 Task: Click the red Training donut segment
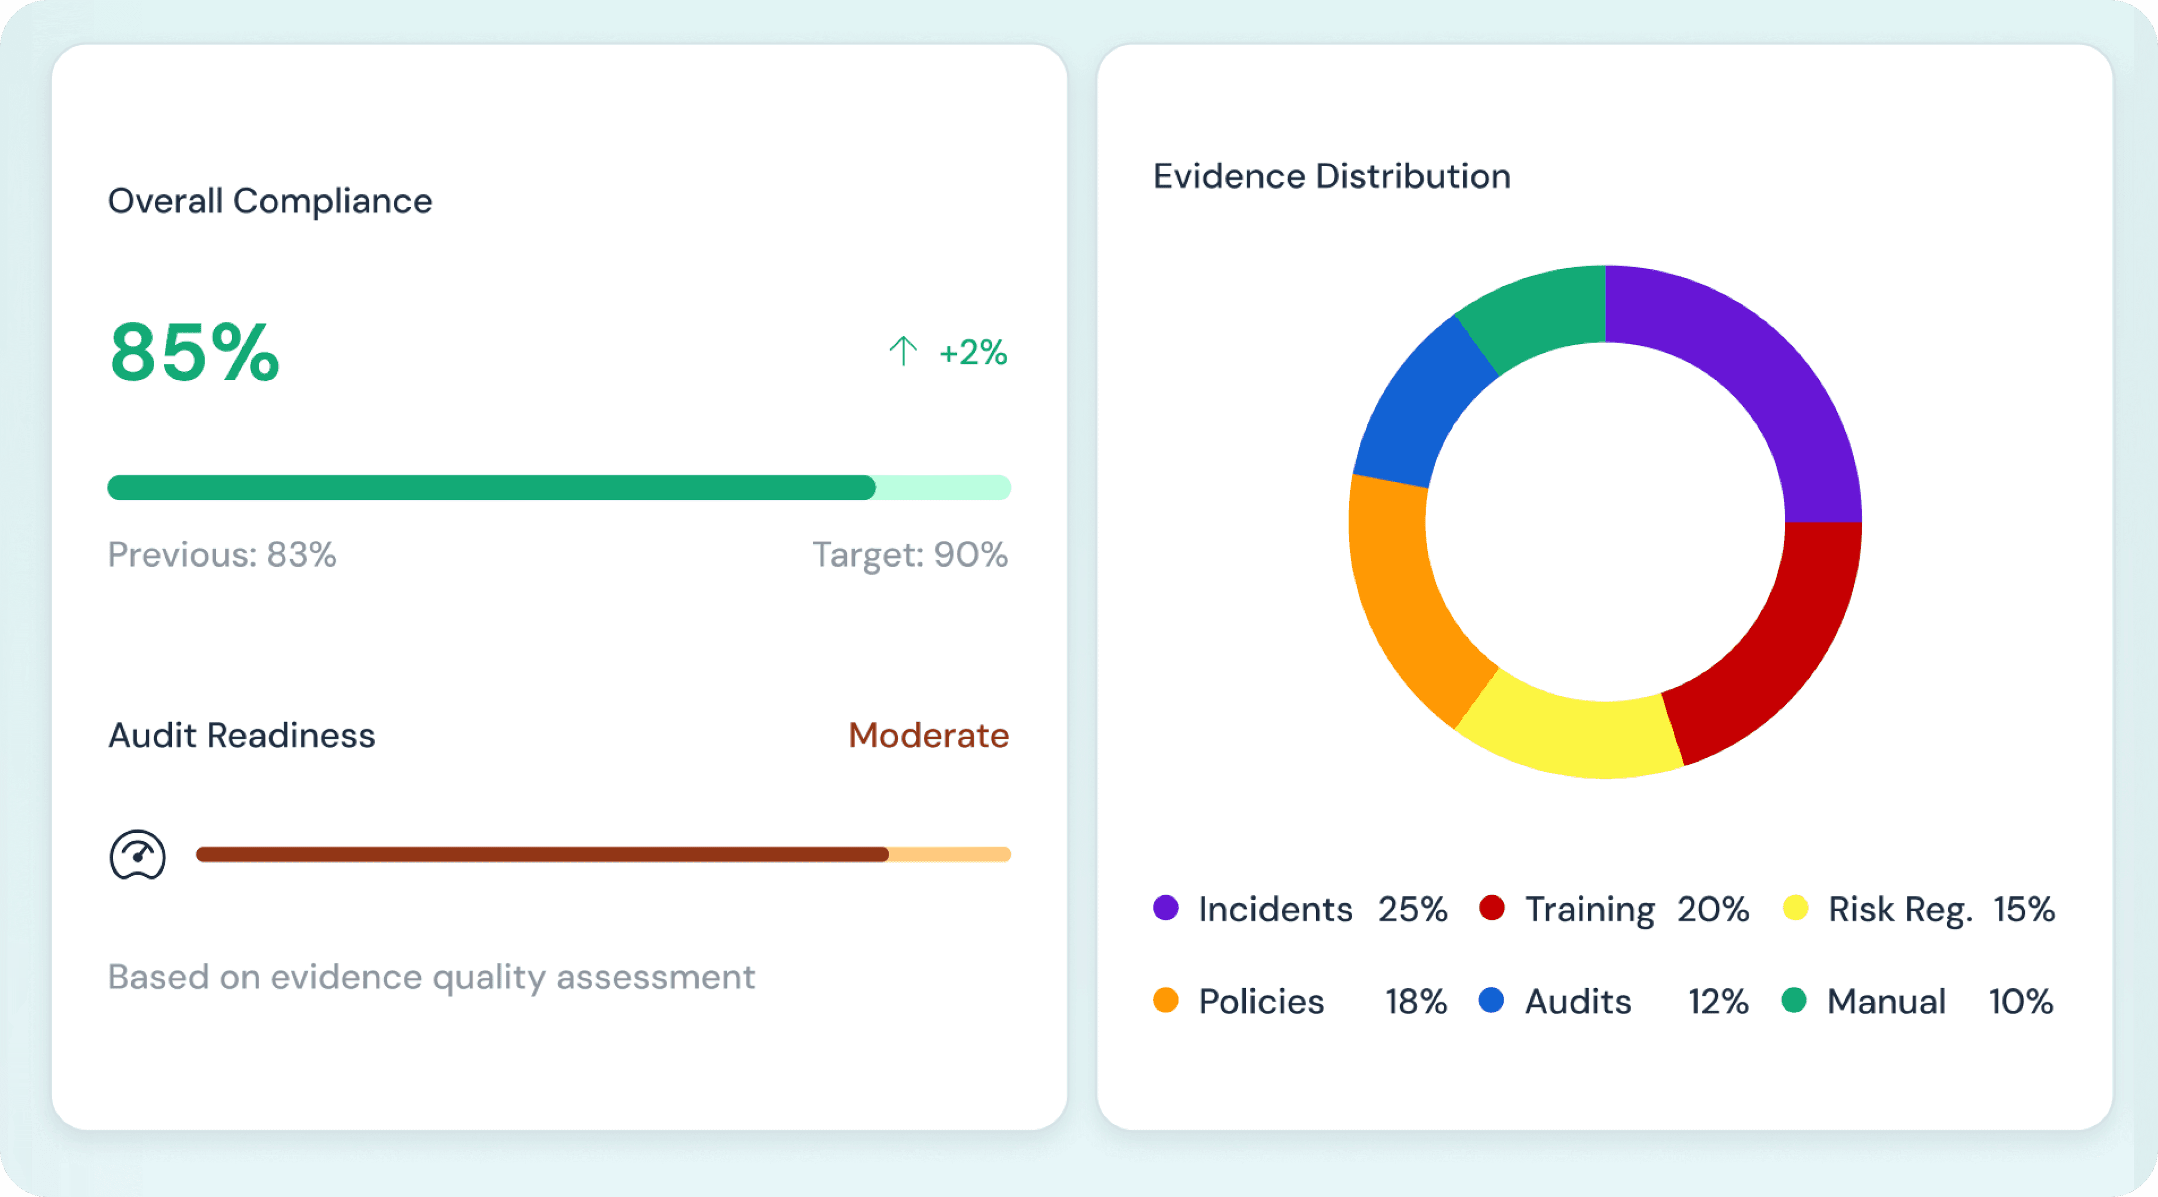(1783, 649)
